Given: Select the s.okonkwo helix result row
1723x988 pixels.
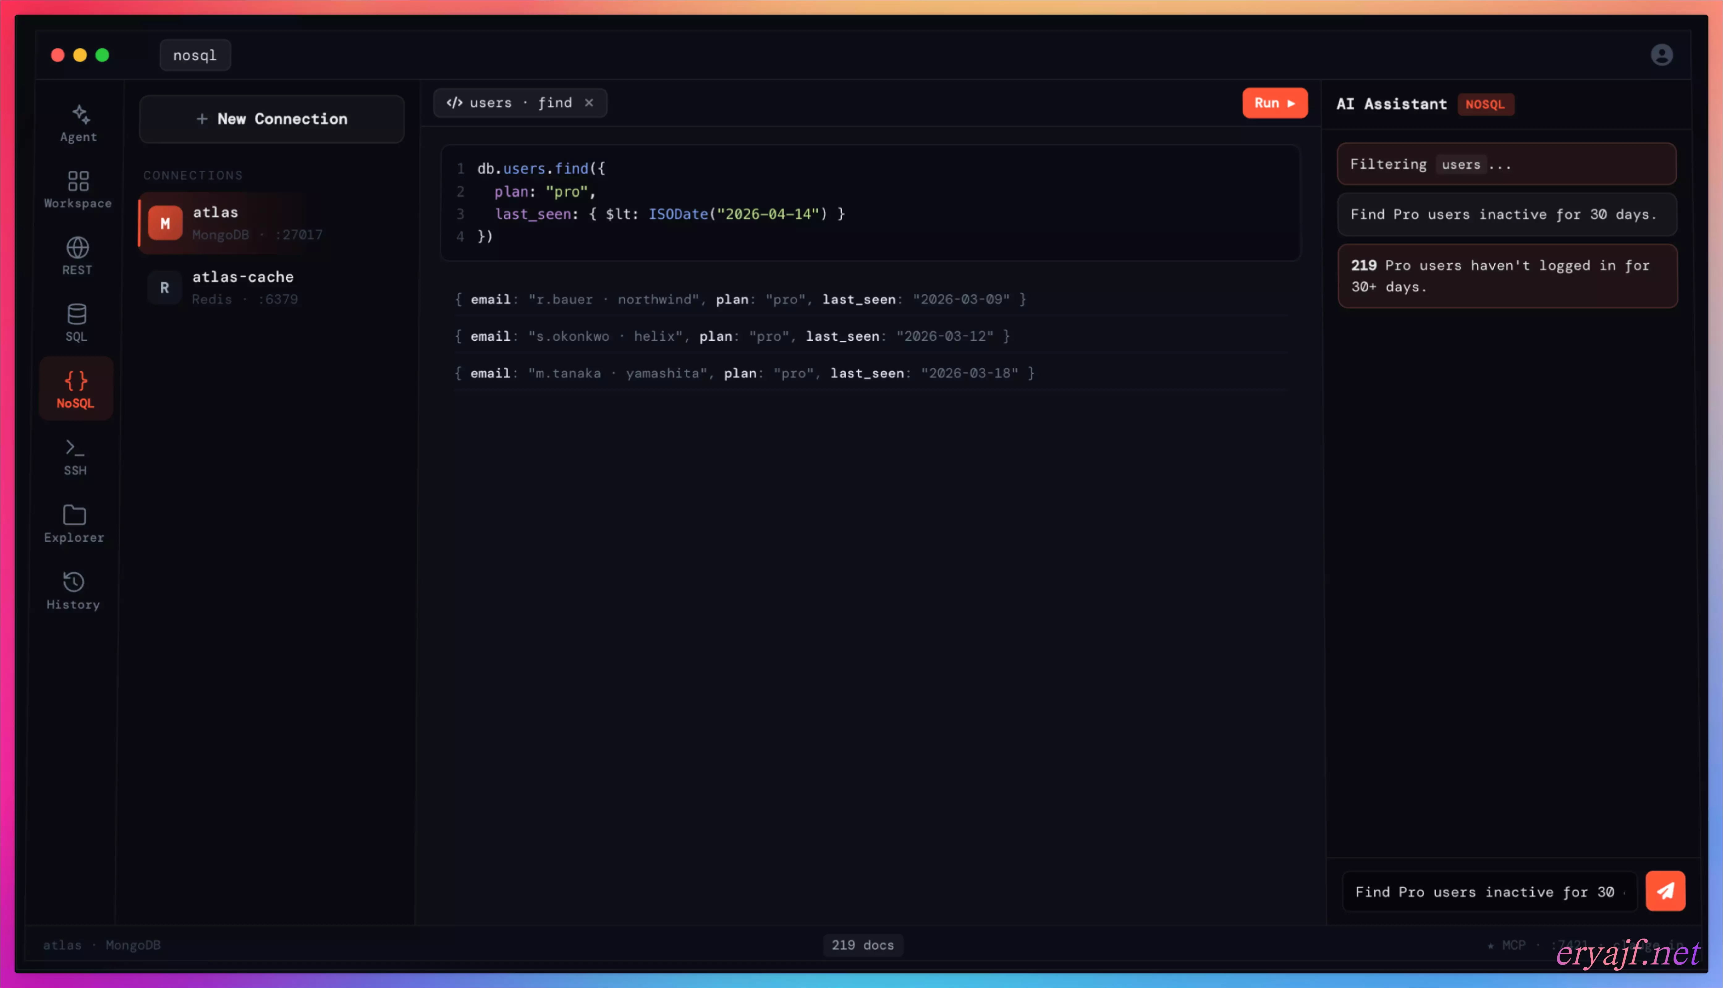Looking at the screenshot, I should [x=871, y=336].
